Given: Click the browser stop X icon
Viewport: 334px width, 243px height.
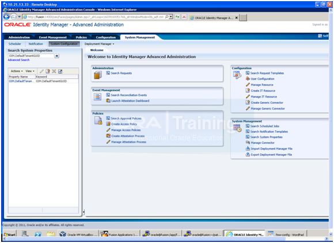Looking at the screenshot, I should pyautogui.click(x=184, y=17).
